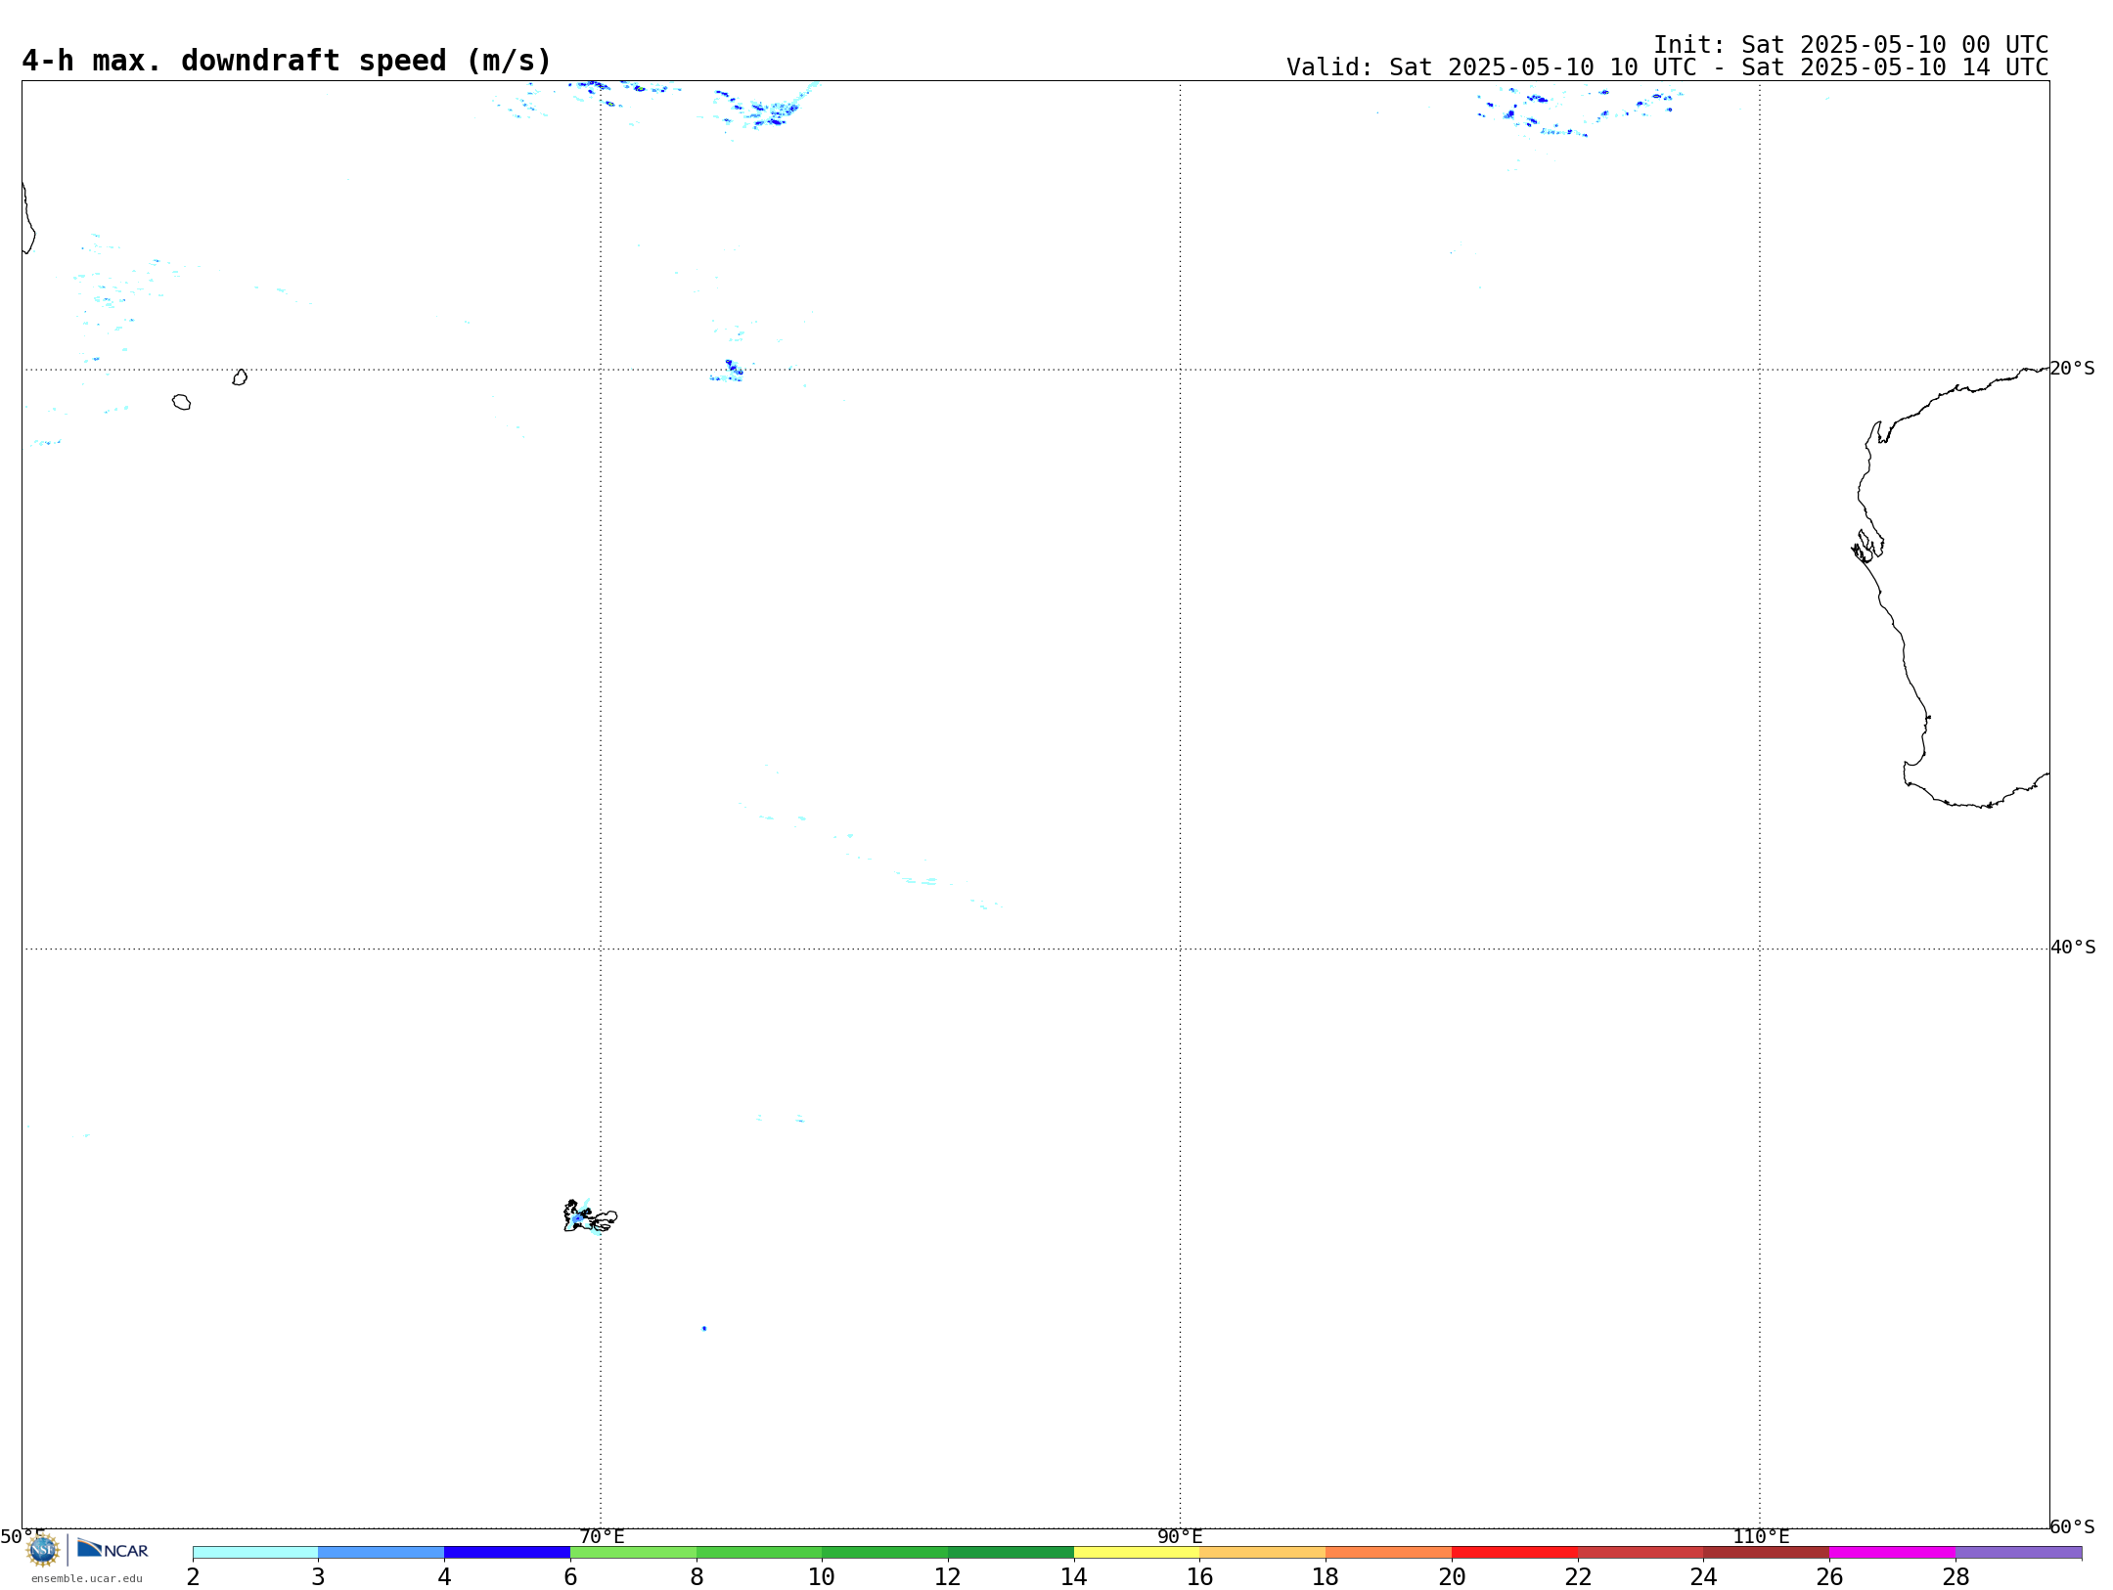Screen dimensions: 2113x1590
Task: Click the 90°E longitude label
Action: click(x=1180, y=1537)
